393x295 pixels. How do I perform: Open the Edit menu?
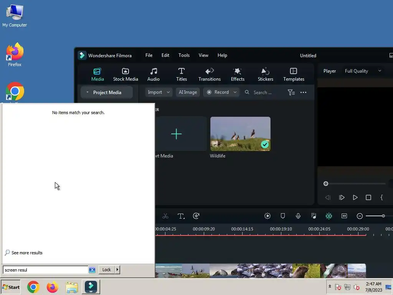tap(165, 55)
